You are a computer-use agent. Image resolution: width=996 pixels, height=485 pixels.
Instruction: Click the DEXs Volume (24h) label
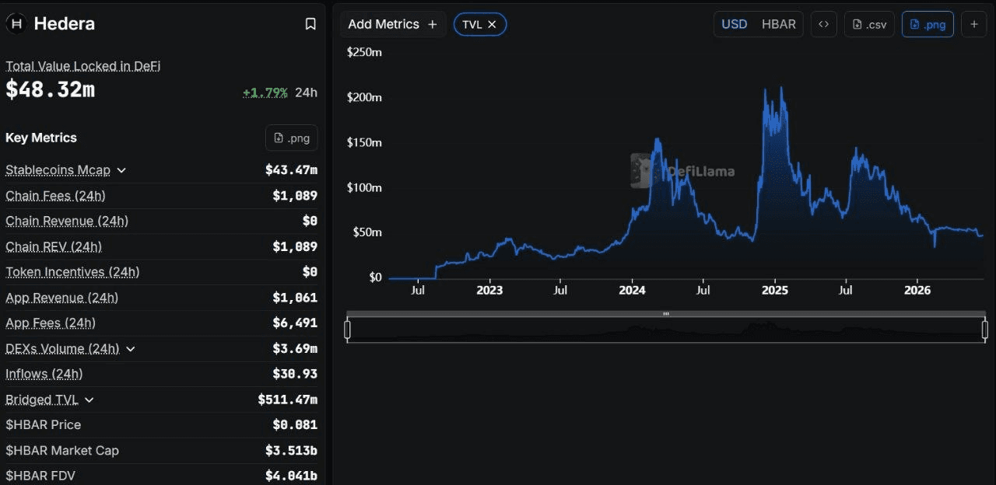coord(62,349)
